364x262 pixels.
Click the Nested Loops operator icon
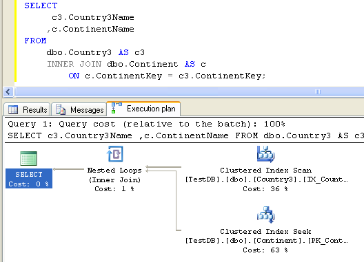pyautogui.click(x=115, y=154)
